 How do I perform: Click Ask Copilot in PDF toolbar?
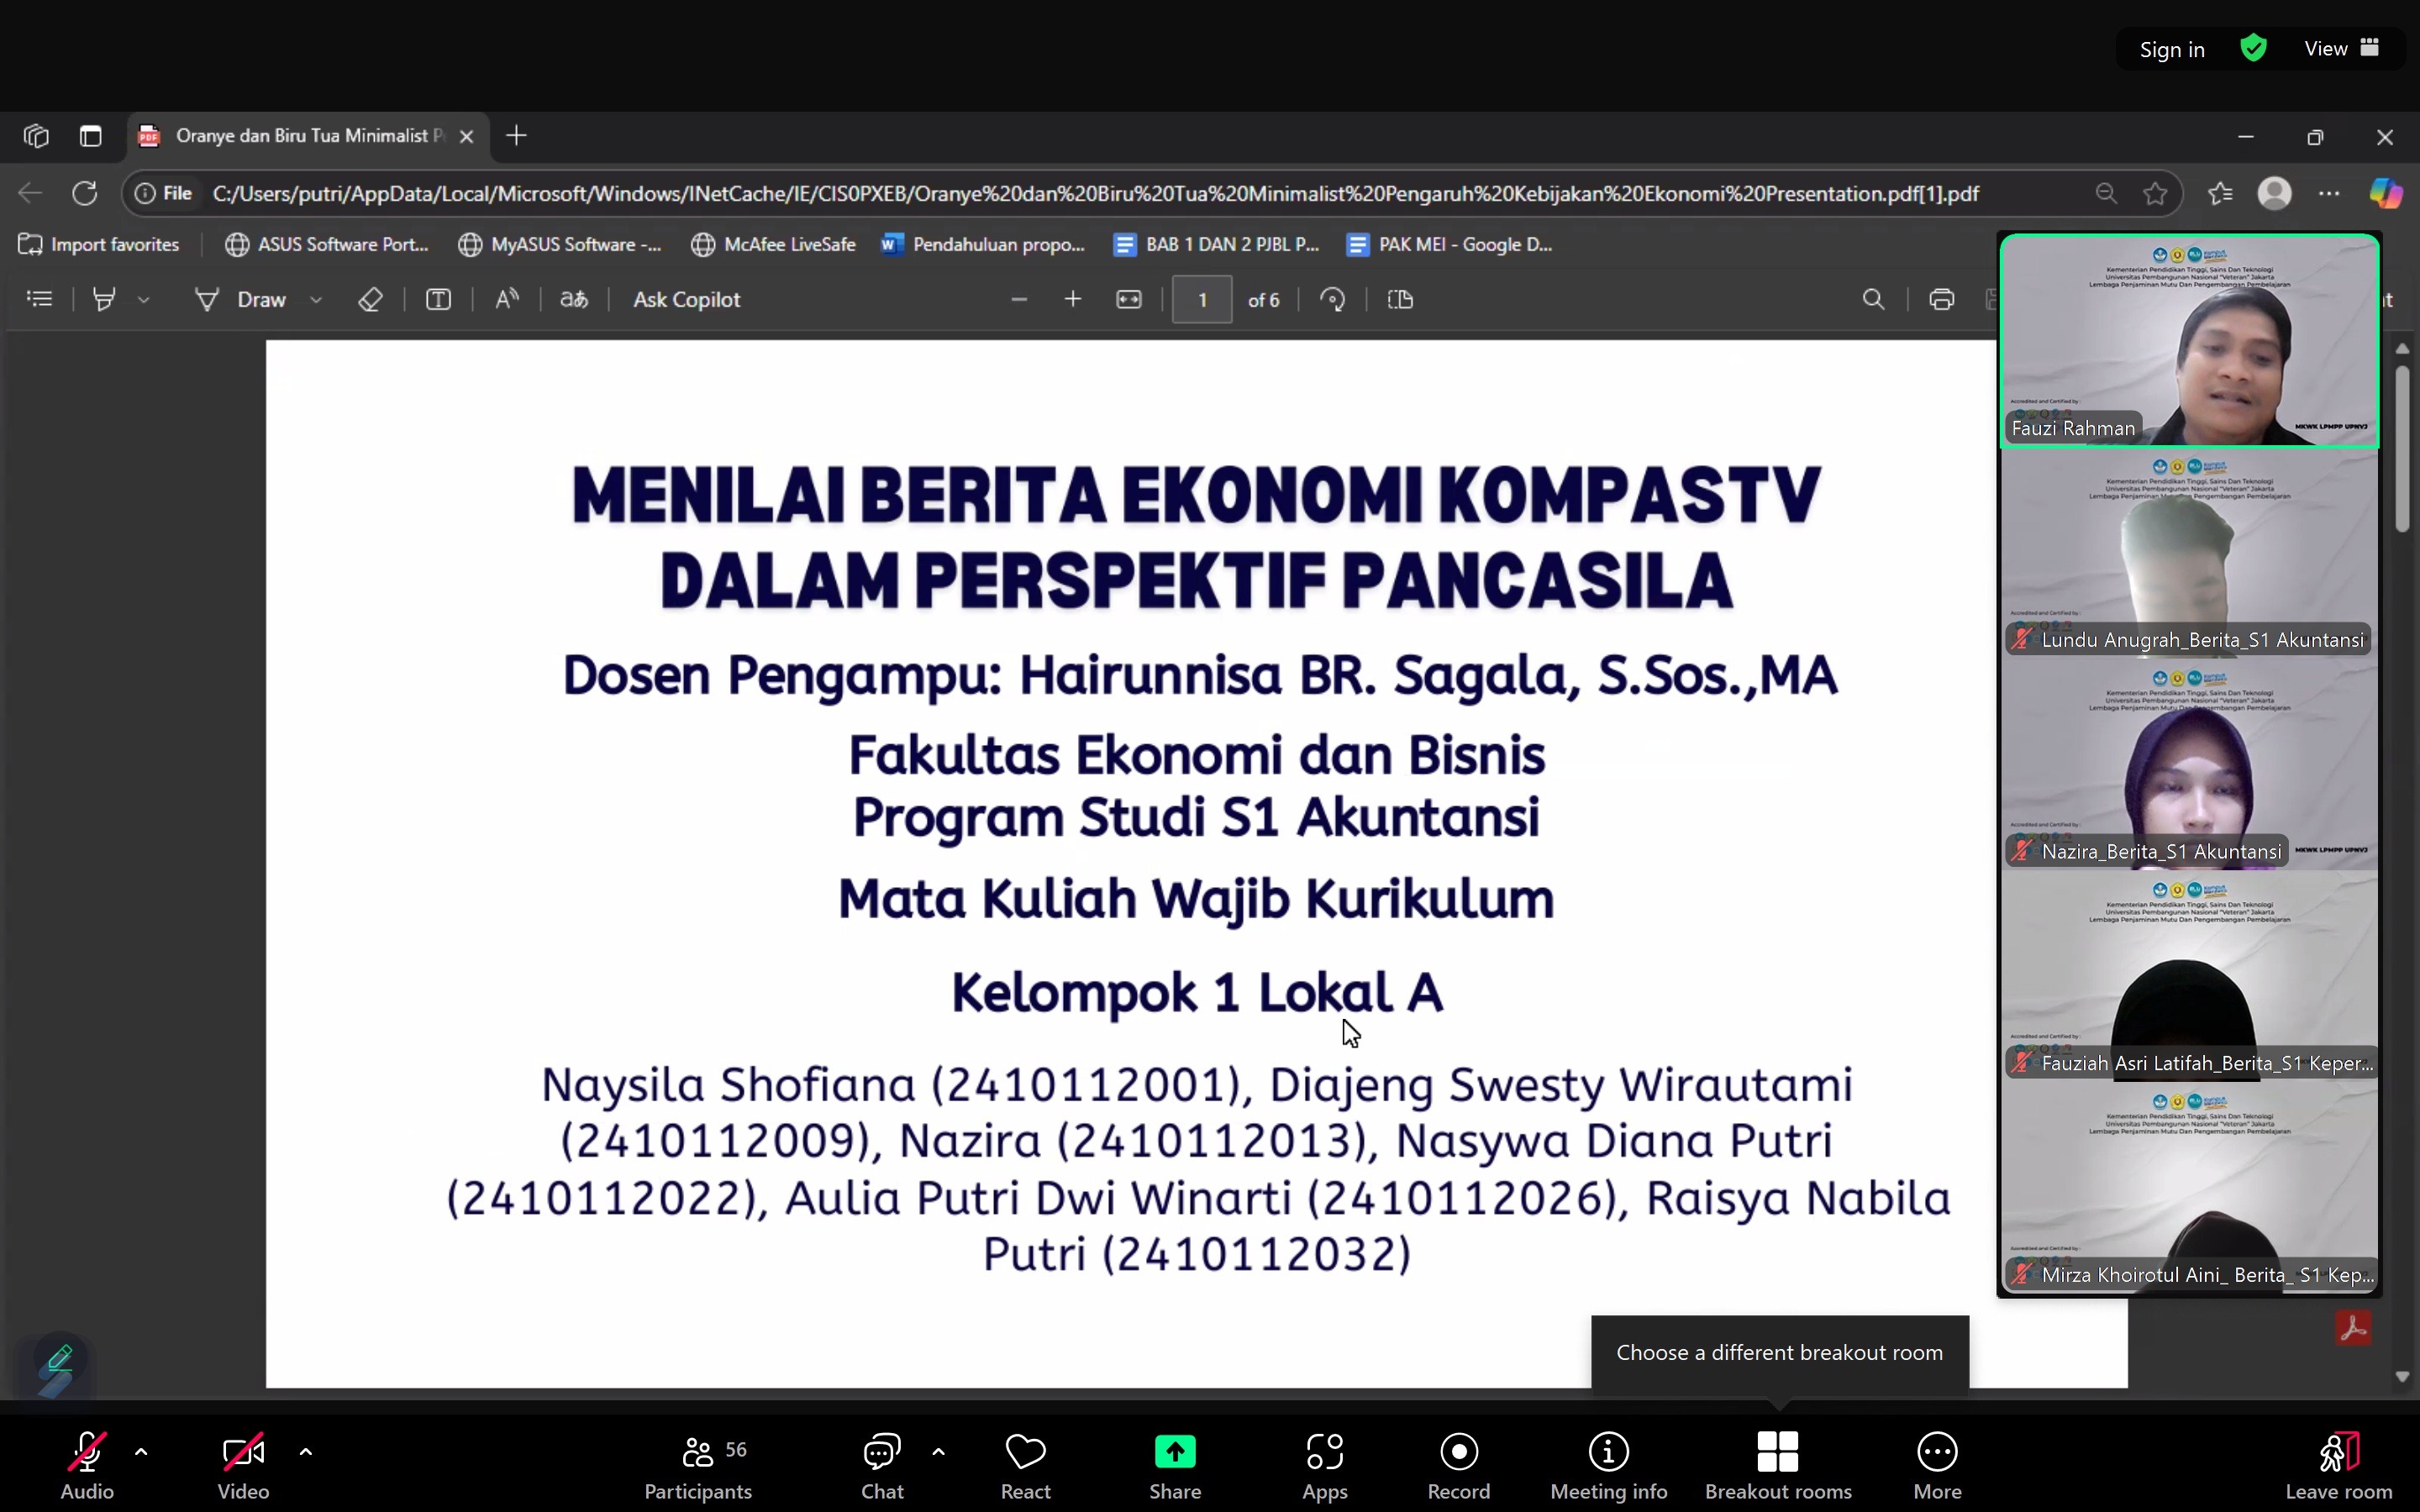coord(687,299)
